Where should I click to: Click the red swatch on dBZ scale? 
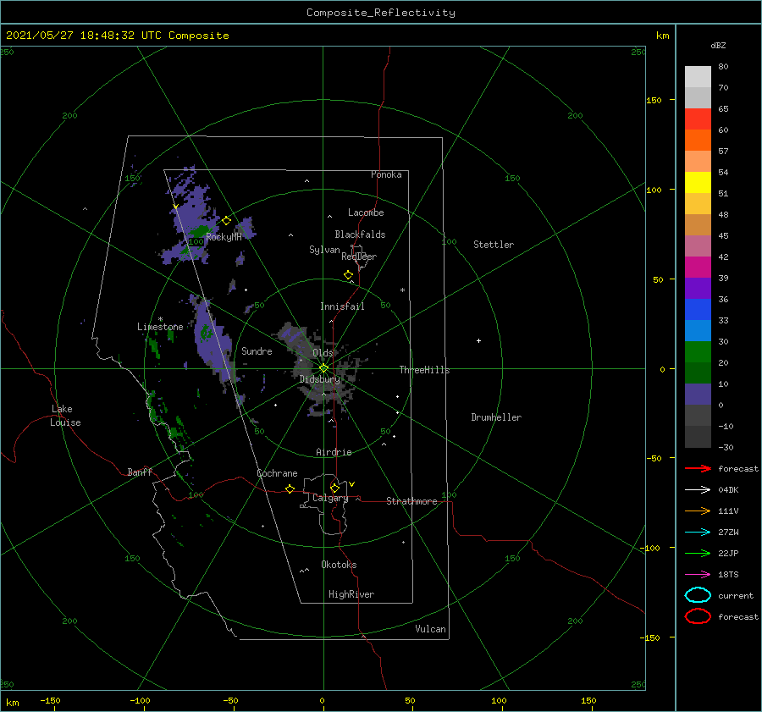698,119
